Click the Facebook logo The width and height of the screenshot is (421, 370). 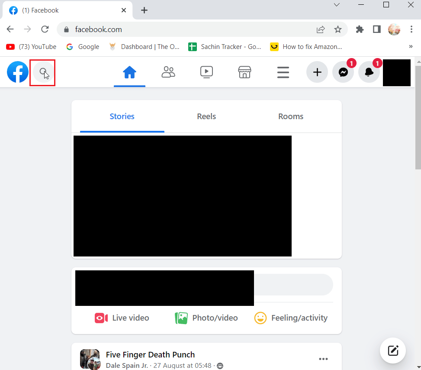pos(18,72)
